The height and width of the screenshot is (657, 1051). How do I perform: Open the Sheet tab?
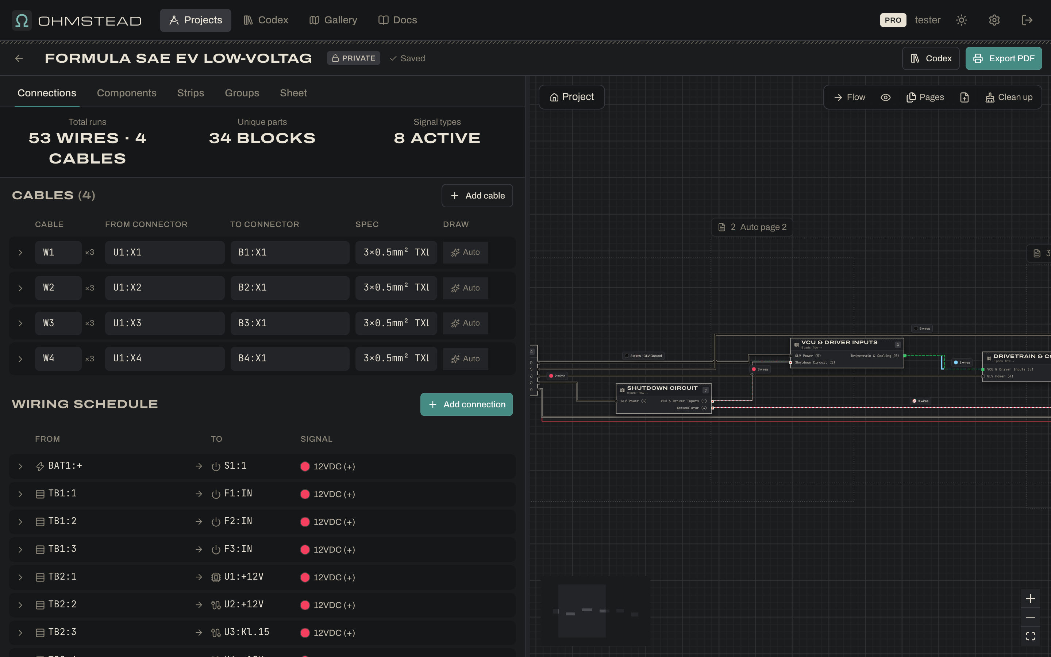pyautogui.click(x=293, y=93)
